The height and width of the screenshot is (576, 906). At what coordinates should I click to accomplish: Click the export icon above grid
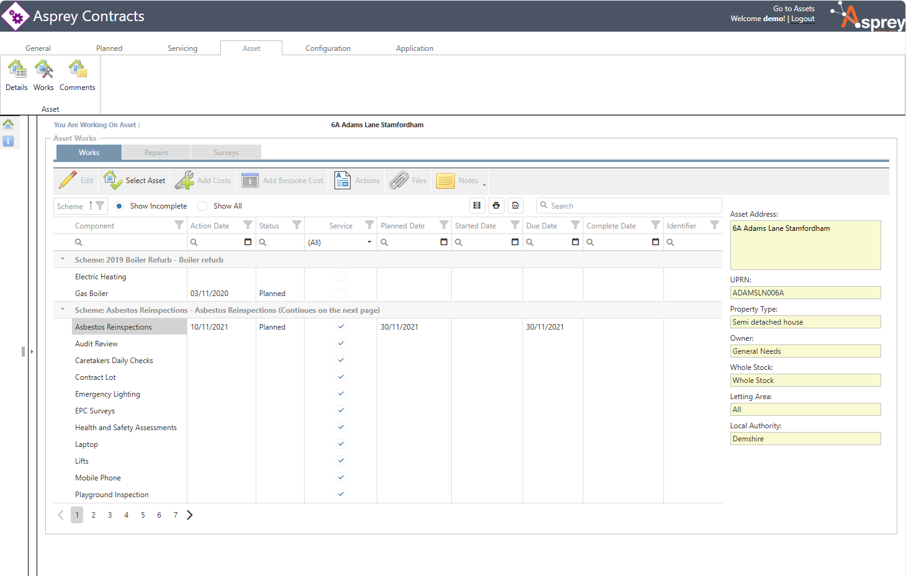coord(515,205)
